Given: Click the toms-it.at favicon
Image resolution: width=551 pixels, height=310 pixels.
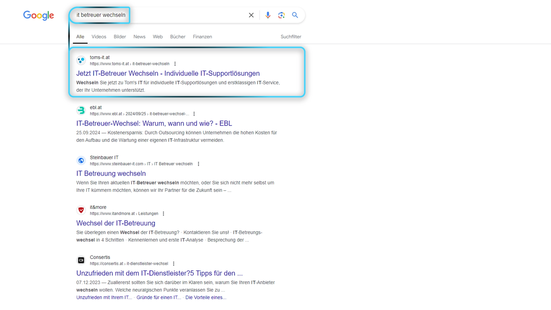Looking at the screenshot, I should coord(81,60).
